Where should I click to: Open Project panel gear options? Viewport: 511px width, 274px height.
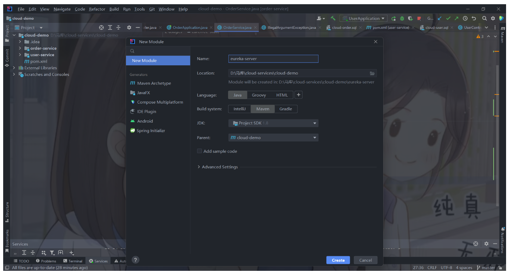click(129, 27)
